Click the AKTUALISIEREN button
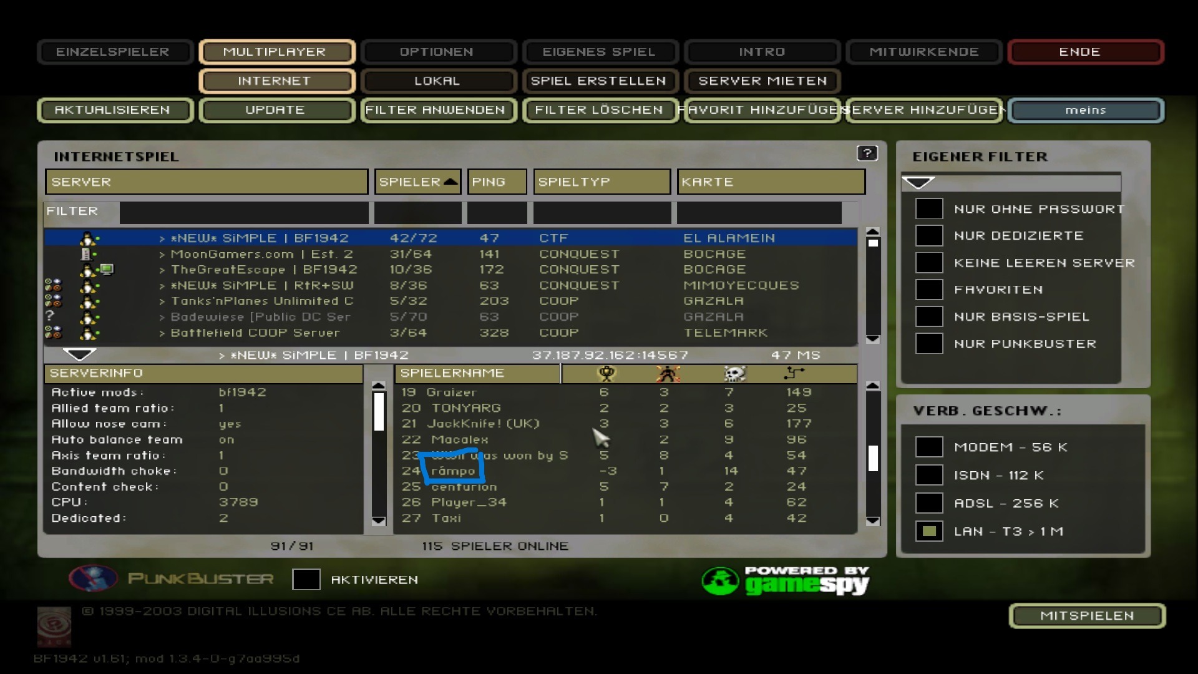This screenshot has width=1198, height=674. tap(115, 110)
